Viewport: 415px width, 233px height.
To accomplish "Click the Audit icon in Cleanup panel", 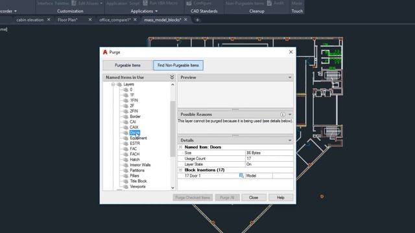I will (270, 3).
